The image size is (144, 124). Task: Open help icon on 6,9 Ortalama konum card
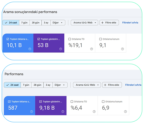[126, 112]
